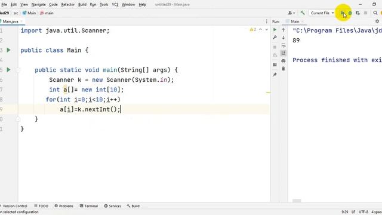The width and height of the screenshot is (382, 215).
Task: Open the Edit menu
Action: click(14, 4)
